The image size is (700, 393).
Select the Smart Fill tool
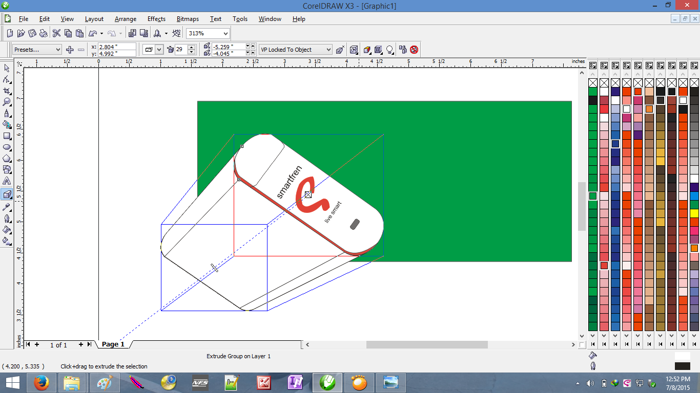(x=7, y=125)
